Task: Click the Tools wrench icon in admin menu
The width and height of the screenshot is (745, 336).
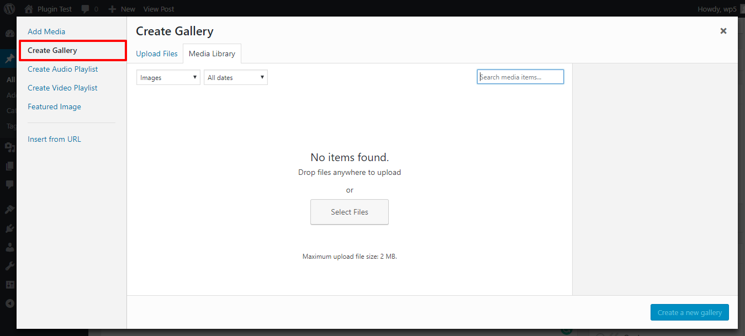Action: (9, 266)
